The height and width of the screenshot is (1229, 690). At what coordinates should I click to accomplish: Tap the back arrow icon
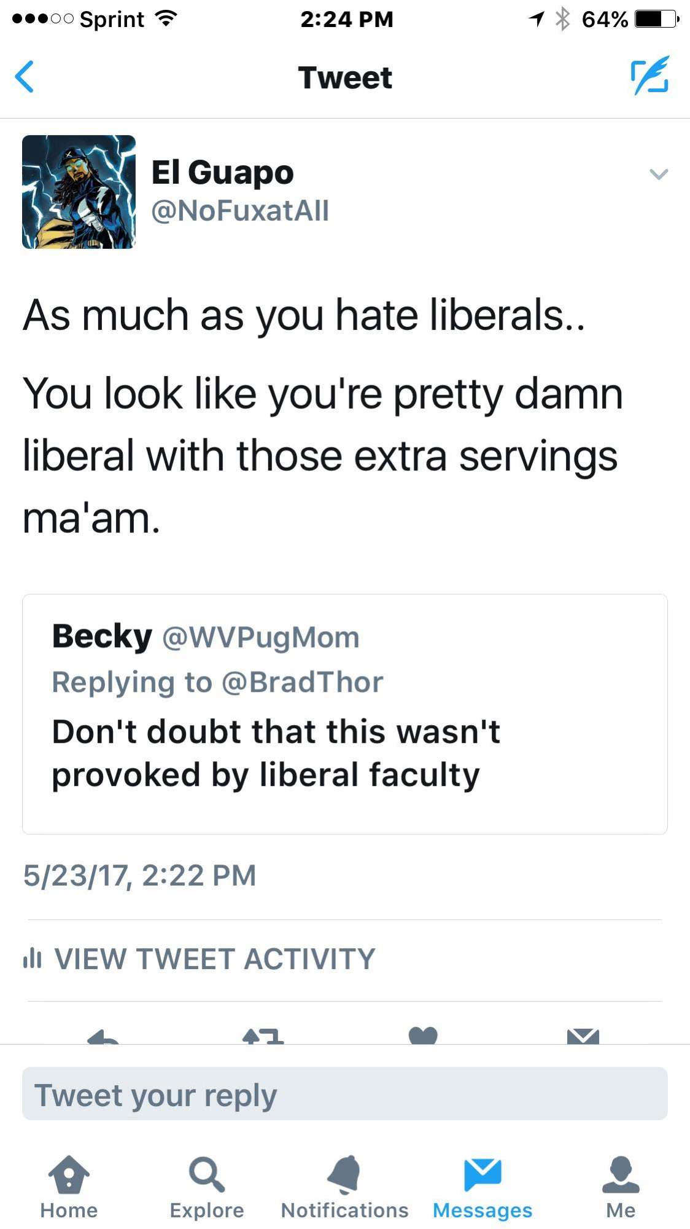click(x=25, y=77)
